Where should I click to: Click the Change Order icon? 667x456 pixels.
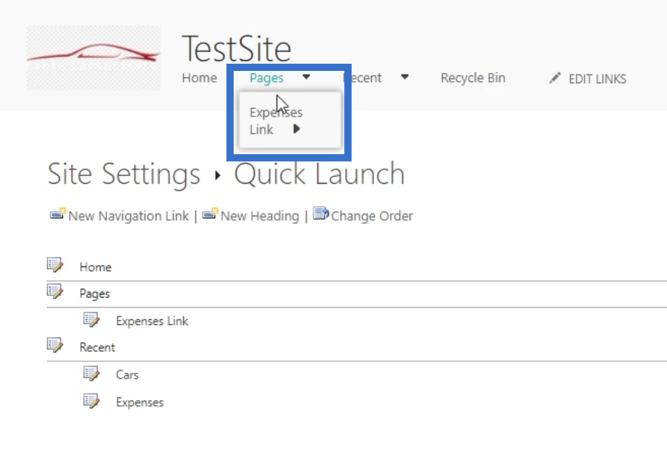(x=320, y=214)
